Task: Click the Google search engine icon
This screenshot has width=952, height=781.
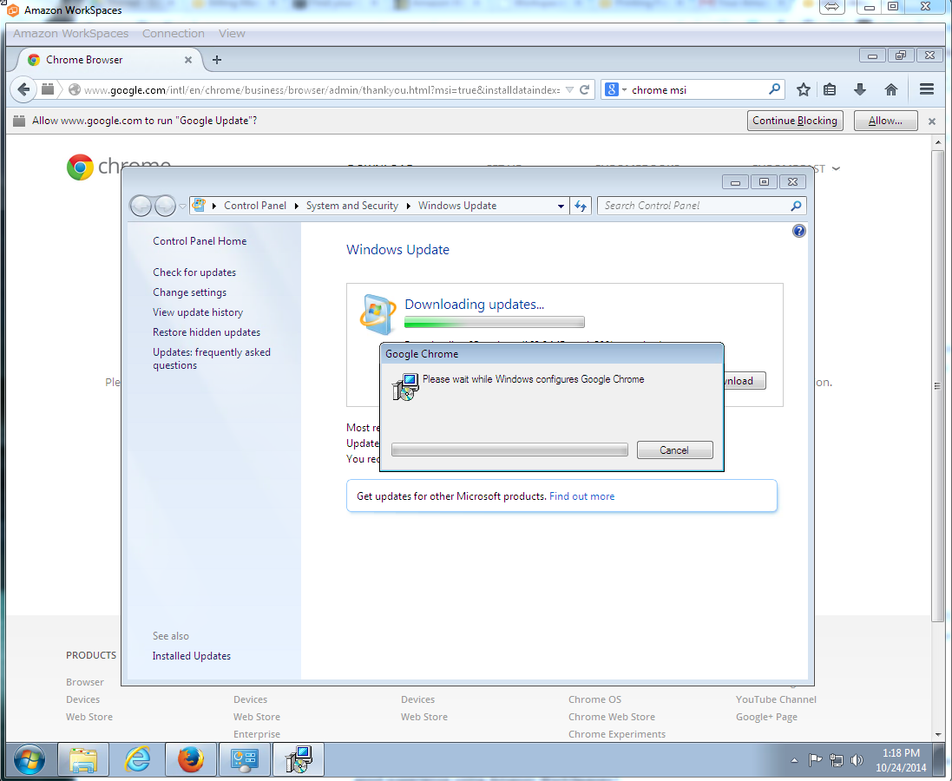Action: (612, 90)
